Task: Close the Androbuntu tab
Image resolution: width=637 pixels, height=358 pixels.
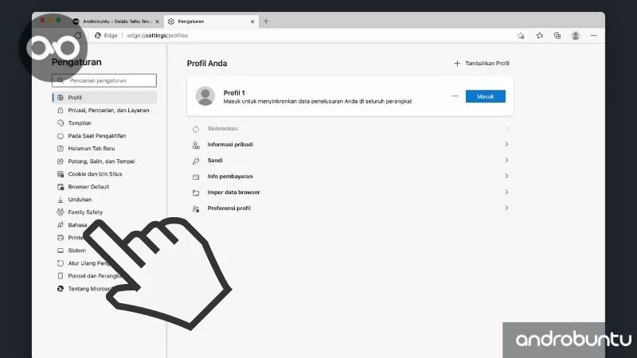Action: coord(157,21)
